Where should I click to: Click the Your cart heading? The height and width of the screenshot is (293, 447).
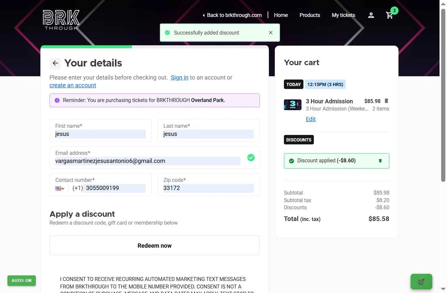[301, 63]
